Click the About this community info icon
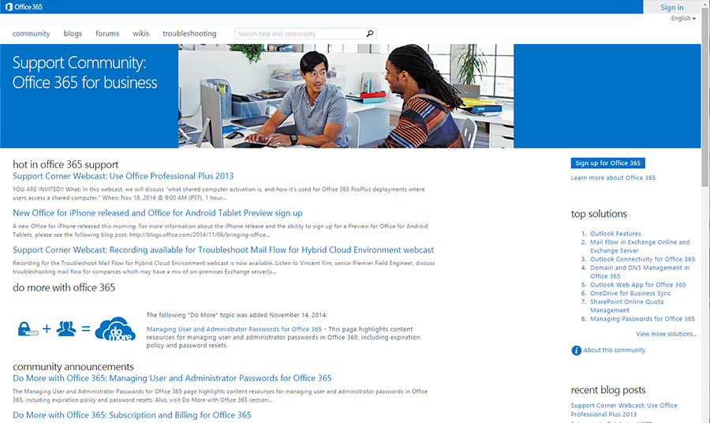The height and width of the screenshot is (423, 710). pos(576,350)
